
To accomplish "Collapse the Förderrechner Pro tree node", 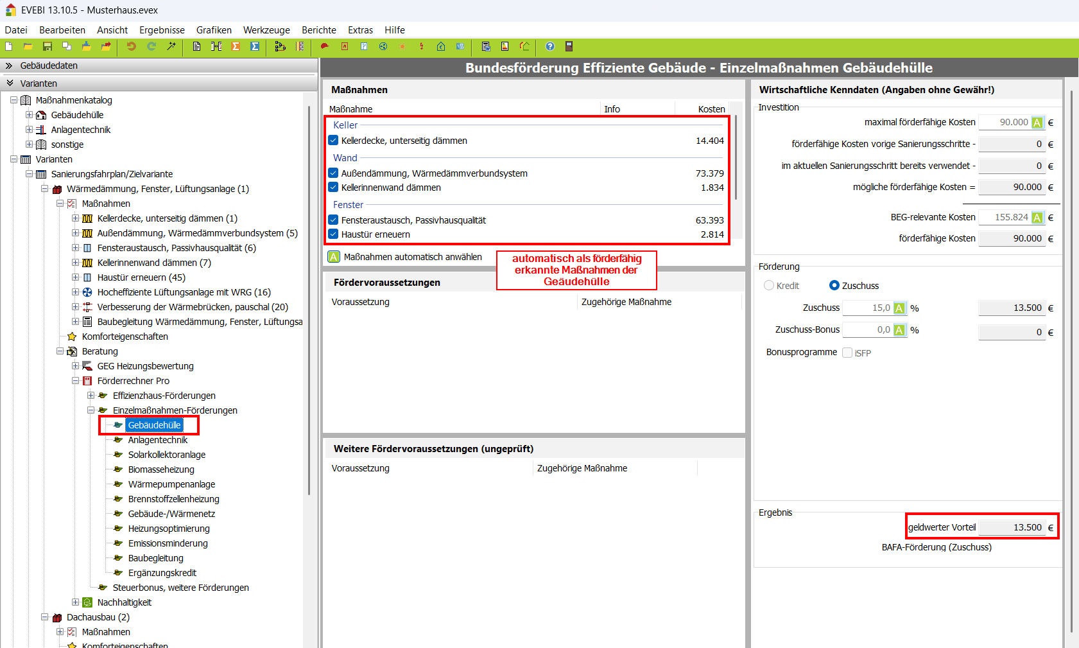I will click(x=75, y=381).
